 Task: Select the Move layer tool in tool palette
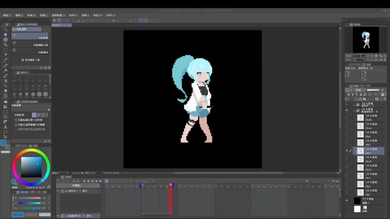point(5,40)
